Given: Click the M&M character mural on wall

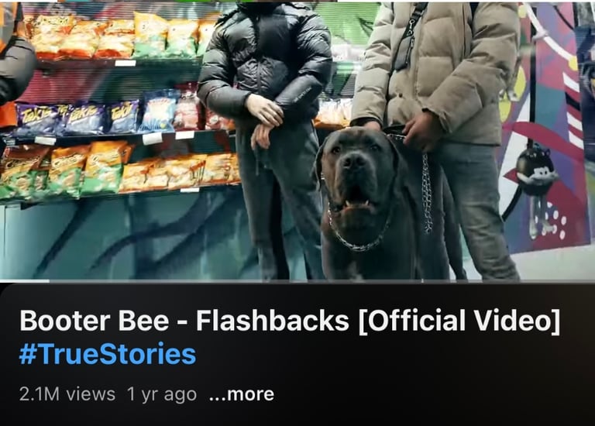Looking at the screenshot, I should pos(535,178).
